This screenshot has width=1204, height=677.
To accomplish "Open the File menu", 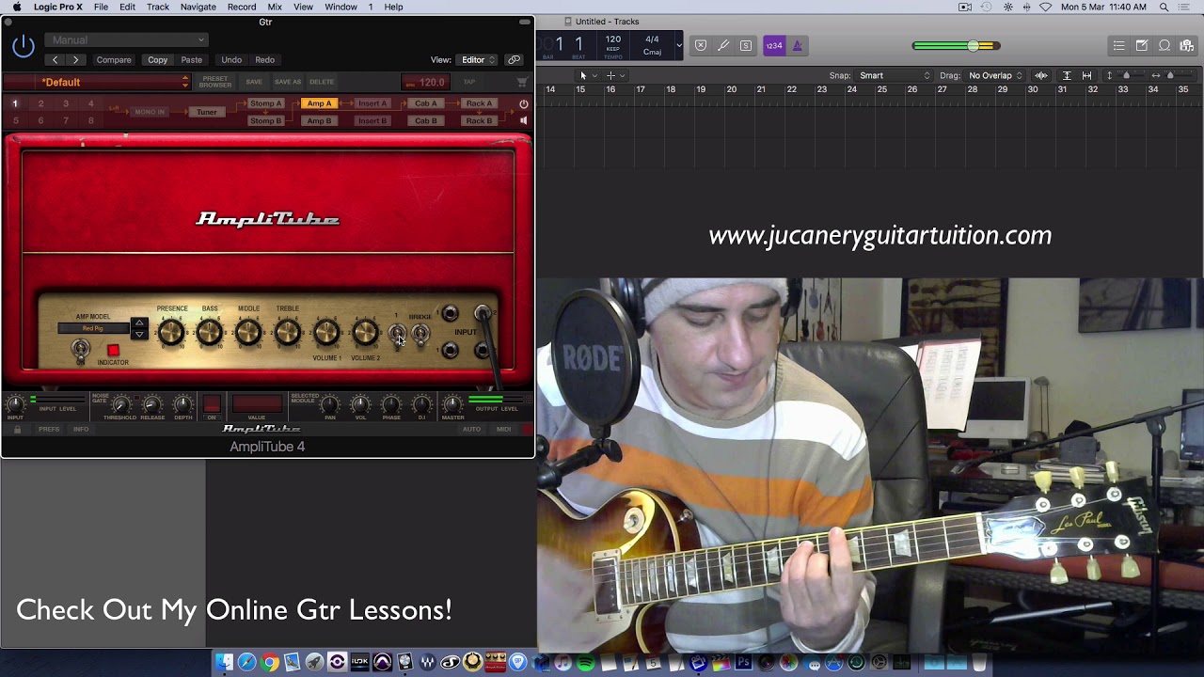I will point(101,7).
